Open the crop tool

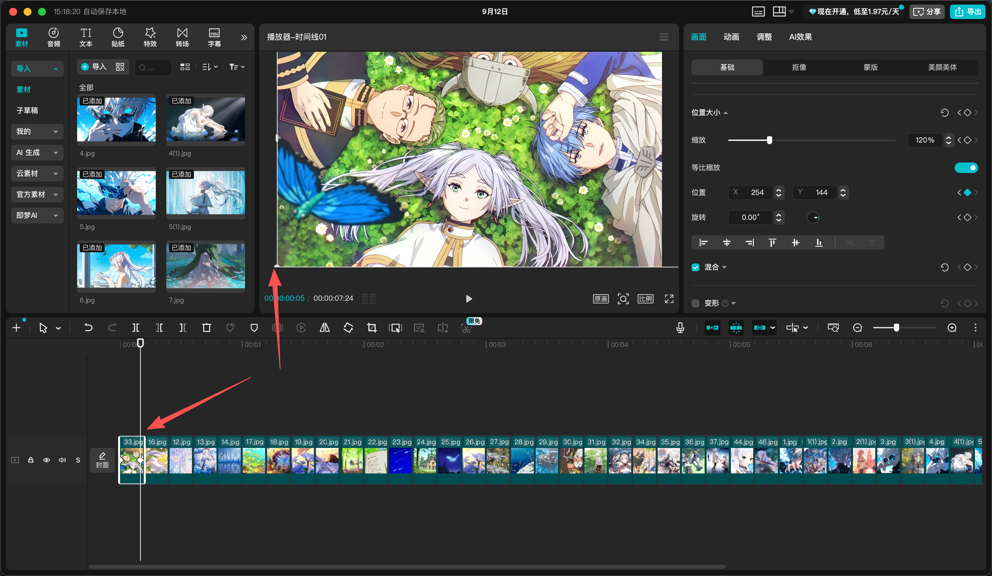[x=372, y=328]
